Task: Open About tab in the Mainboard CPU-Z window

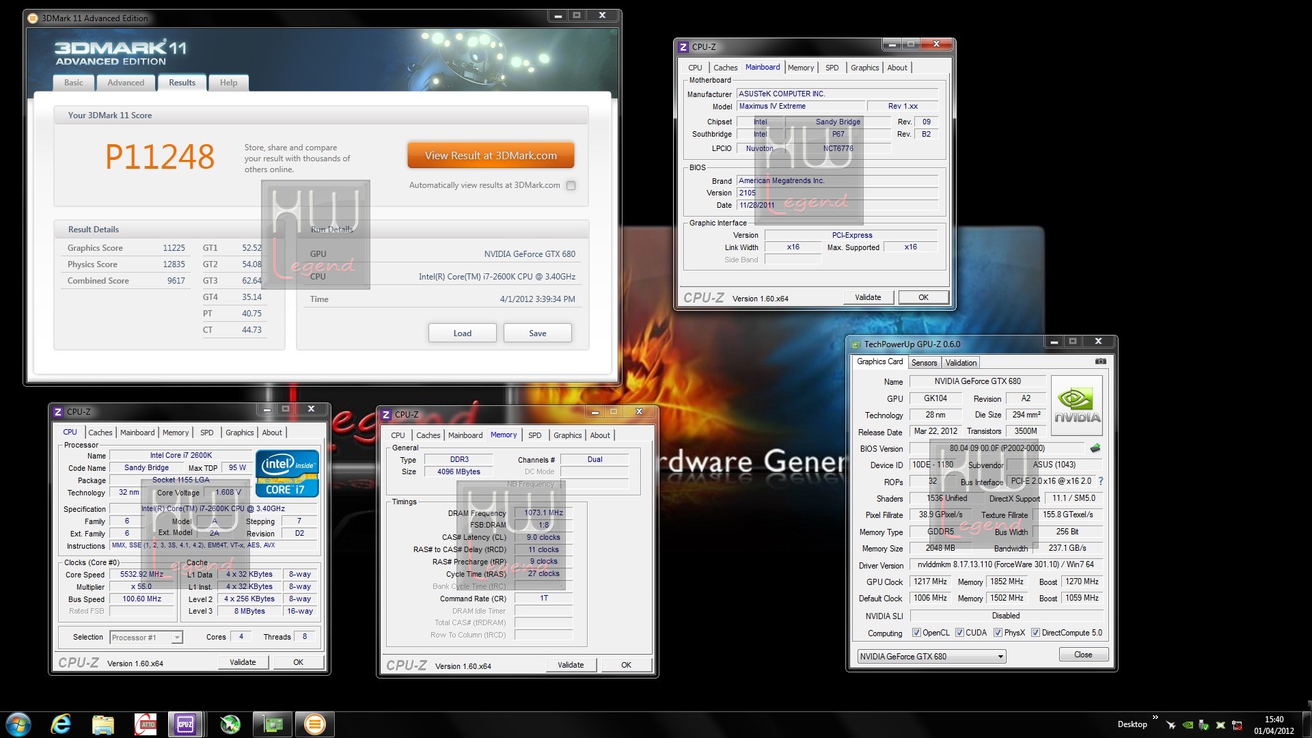Action: click(x=897, y=68)
